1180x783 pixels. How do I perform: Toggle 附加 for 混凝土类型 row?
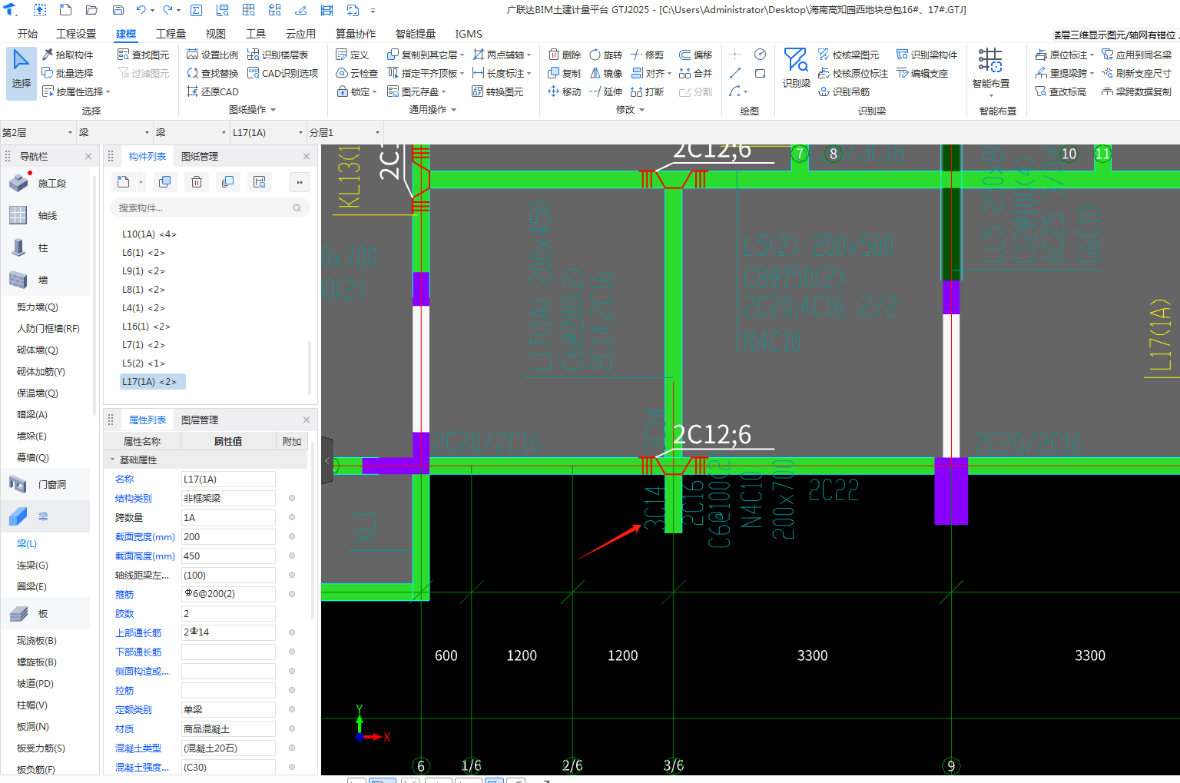tap(292, 748)
